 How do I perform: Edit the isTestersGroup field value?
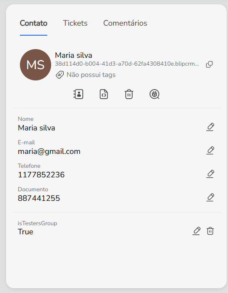(196, 231)
